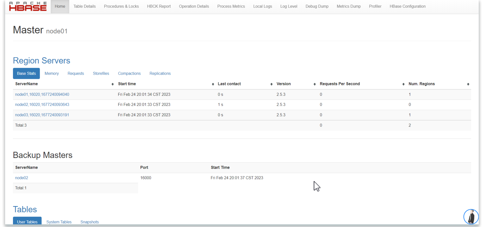Click version 2.5.3 in node03 row
The image size is (483, 227).
tap(281, 115)
